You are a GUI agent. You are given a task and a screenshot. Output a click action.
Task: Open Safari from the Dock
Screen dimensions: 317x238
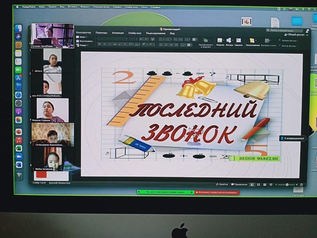pos(18,95)
